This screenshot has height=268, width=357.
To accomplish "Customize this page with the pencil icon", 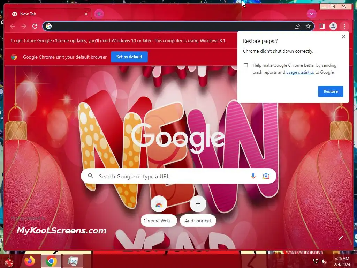I will pos(341,238).
